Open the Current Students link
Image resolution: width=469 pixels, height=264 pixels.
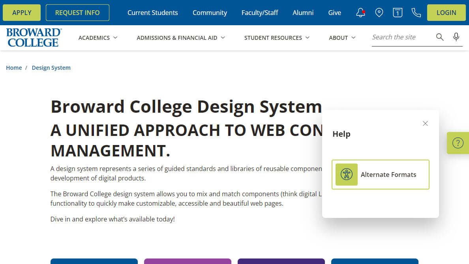[152, 13]
